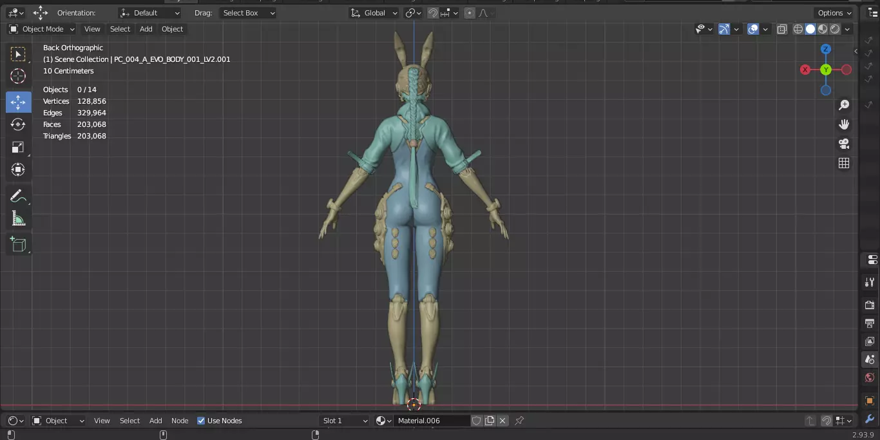Screen dimensions: 880x440
Task: Switch to solid shading
Action: [x=810, y=29]
